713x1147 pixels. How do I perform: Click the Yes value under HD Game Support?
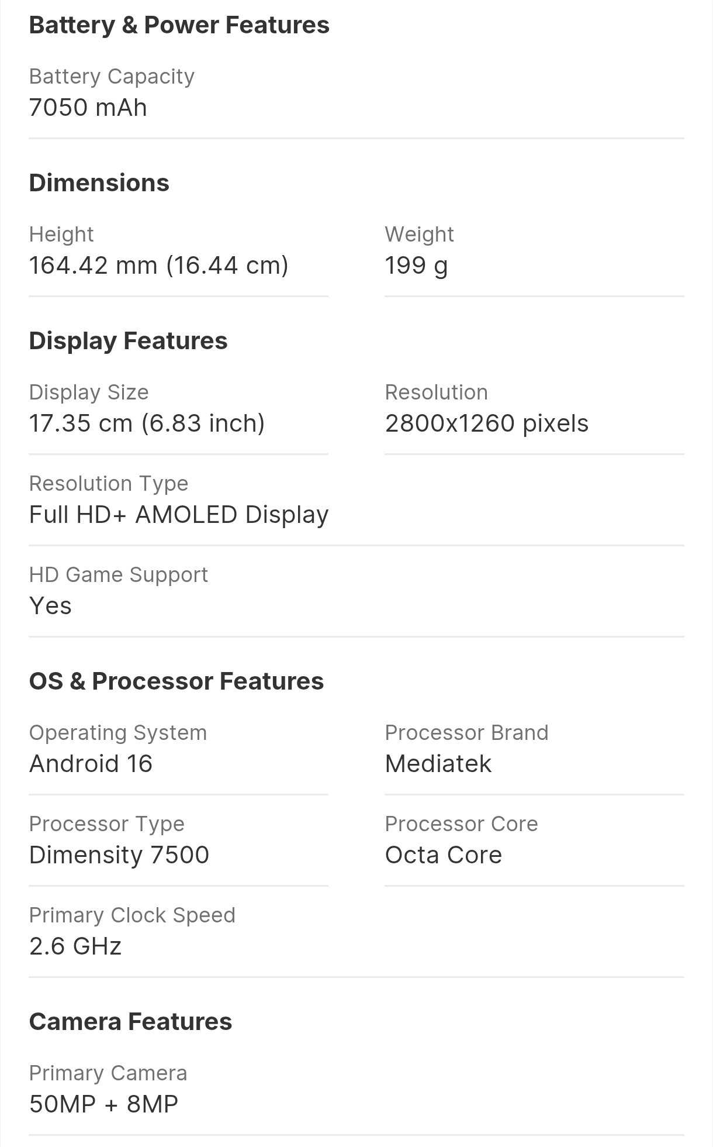coord(50,606)
